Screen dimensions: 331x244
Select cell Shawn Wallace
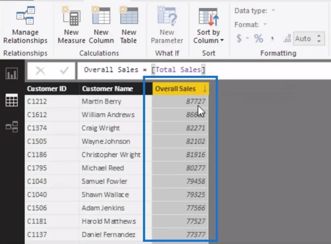point(116,195)
